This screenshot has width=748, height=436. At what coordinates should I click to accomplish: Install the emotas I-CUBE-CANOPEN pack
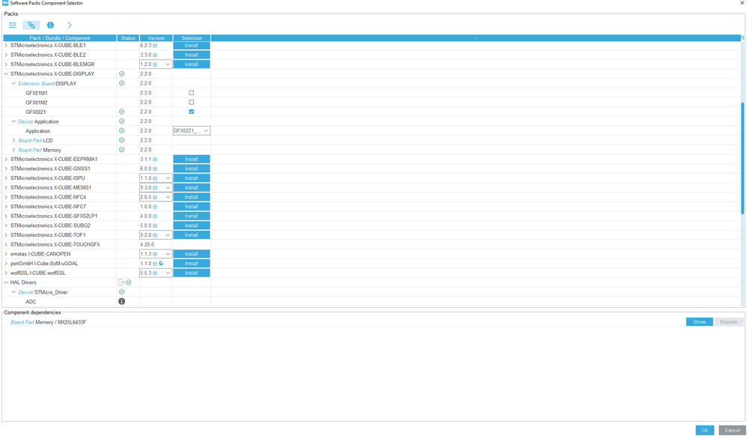(191, 254)
